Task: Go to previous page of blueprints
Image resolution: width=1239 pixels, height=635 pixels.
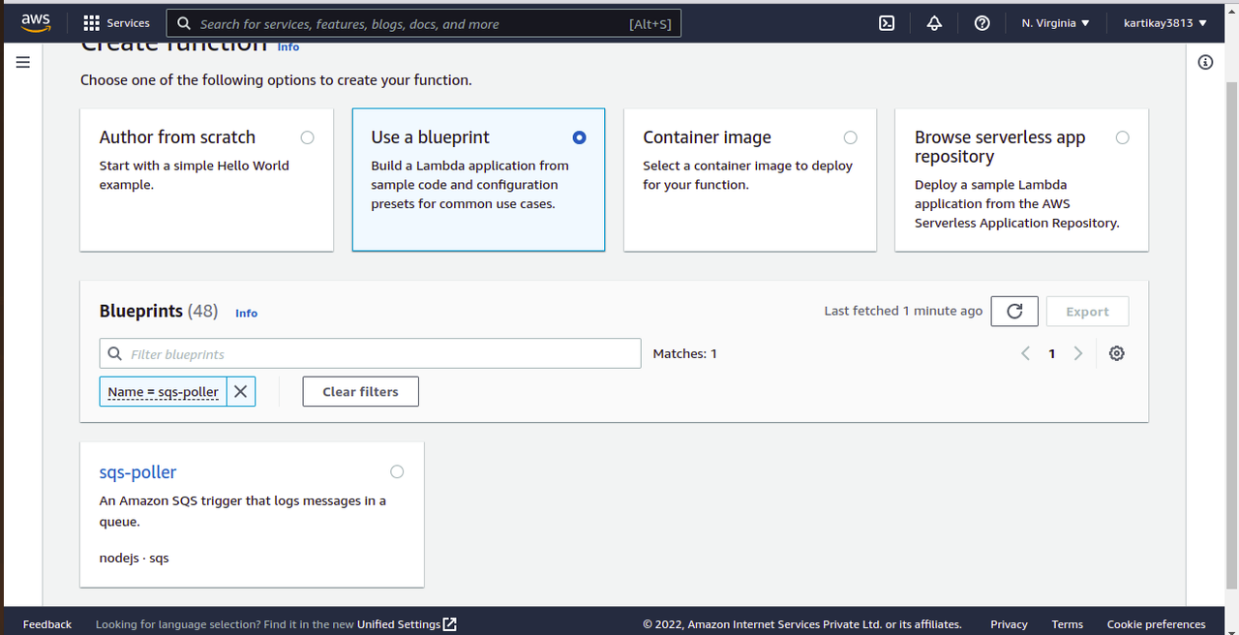Action: [x=1026, y=353]
